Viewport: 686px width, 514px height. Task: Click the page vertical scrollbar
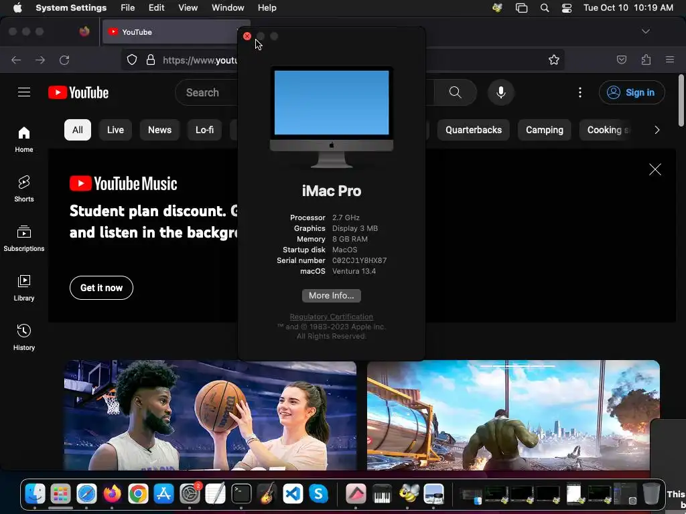[x=681, y=100]
